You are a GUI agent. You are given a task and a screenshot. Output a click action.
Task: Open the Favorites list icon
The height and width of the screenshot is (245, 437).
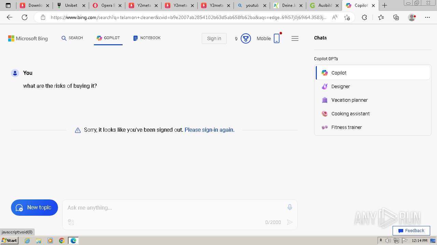(x=381, y=17)
